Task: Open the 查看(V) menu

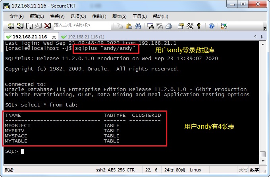Action: (57, 17)
